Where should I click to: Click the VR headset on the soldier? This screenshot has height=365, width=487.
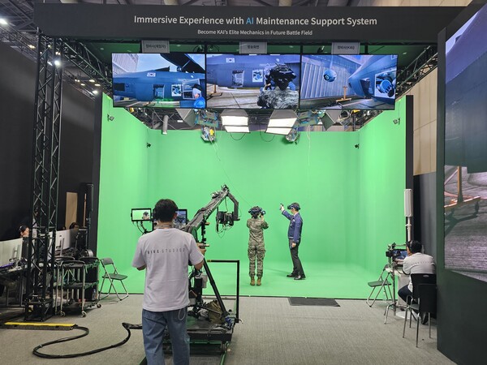(x=256, y=211)
